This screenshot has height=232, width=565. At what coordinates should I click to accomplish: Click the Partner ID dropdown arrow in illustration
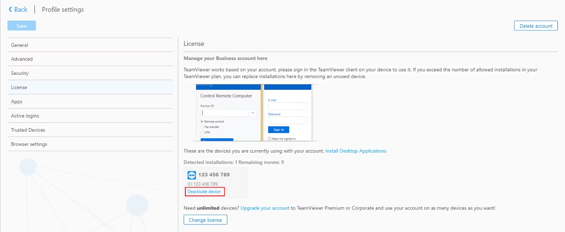252,113
